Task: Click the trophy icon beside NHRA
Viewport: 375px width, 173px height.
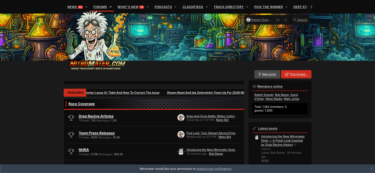Action: [71, 152]
